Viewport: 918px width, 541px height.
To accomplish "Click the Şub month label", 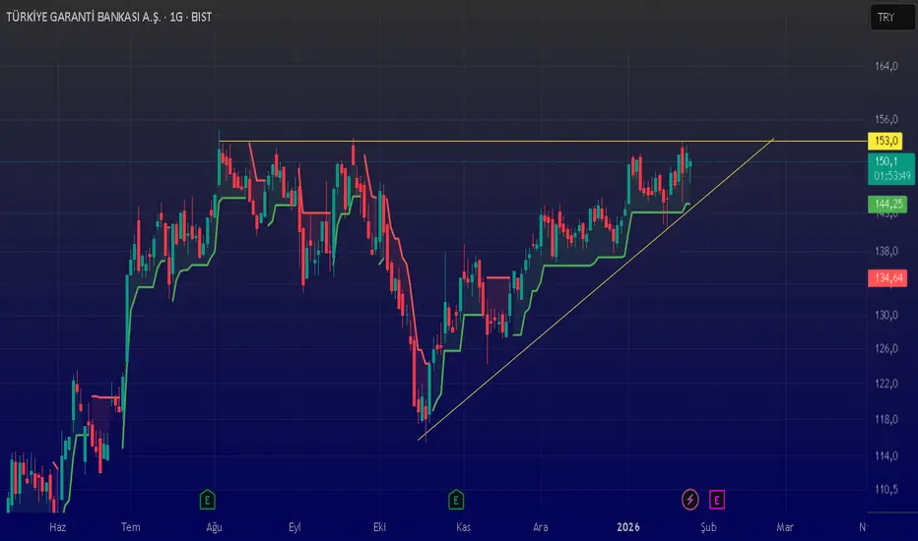I will click(708, 527).
